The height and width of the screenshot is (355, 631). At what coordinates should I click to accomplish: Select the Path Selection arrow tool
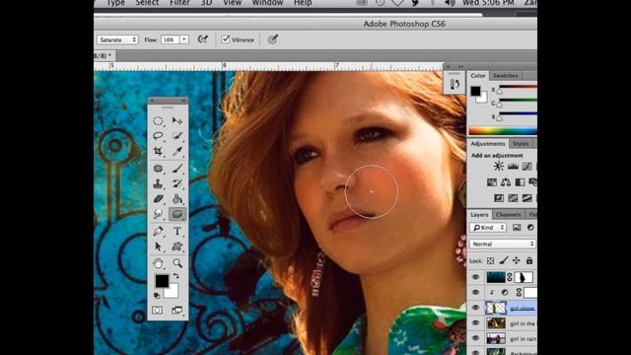click(x=158, y=247)
